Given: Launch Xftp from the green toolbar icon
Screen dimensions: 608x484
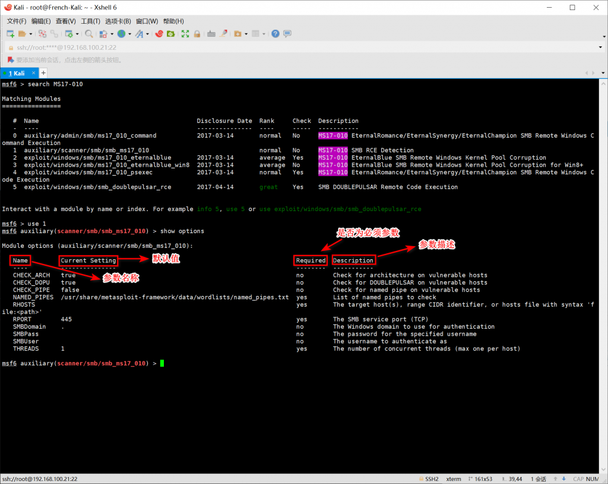Looking at the screenshot, I should point(170,34).
